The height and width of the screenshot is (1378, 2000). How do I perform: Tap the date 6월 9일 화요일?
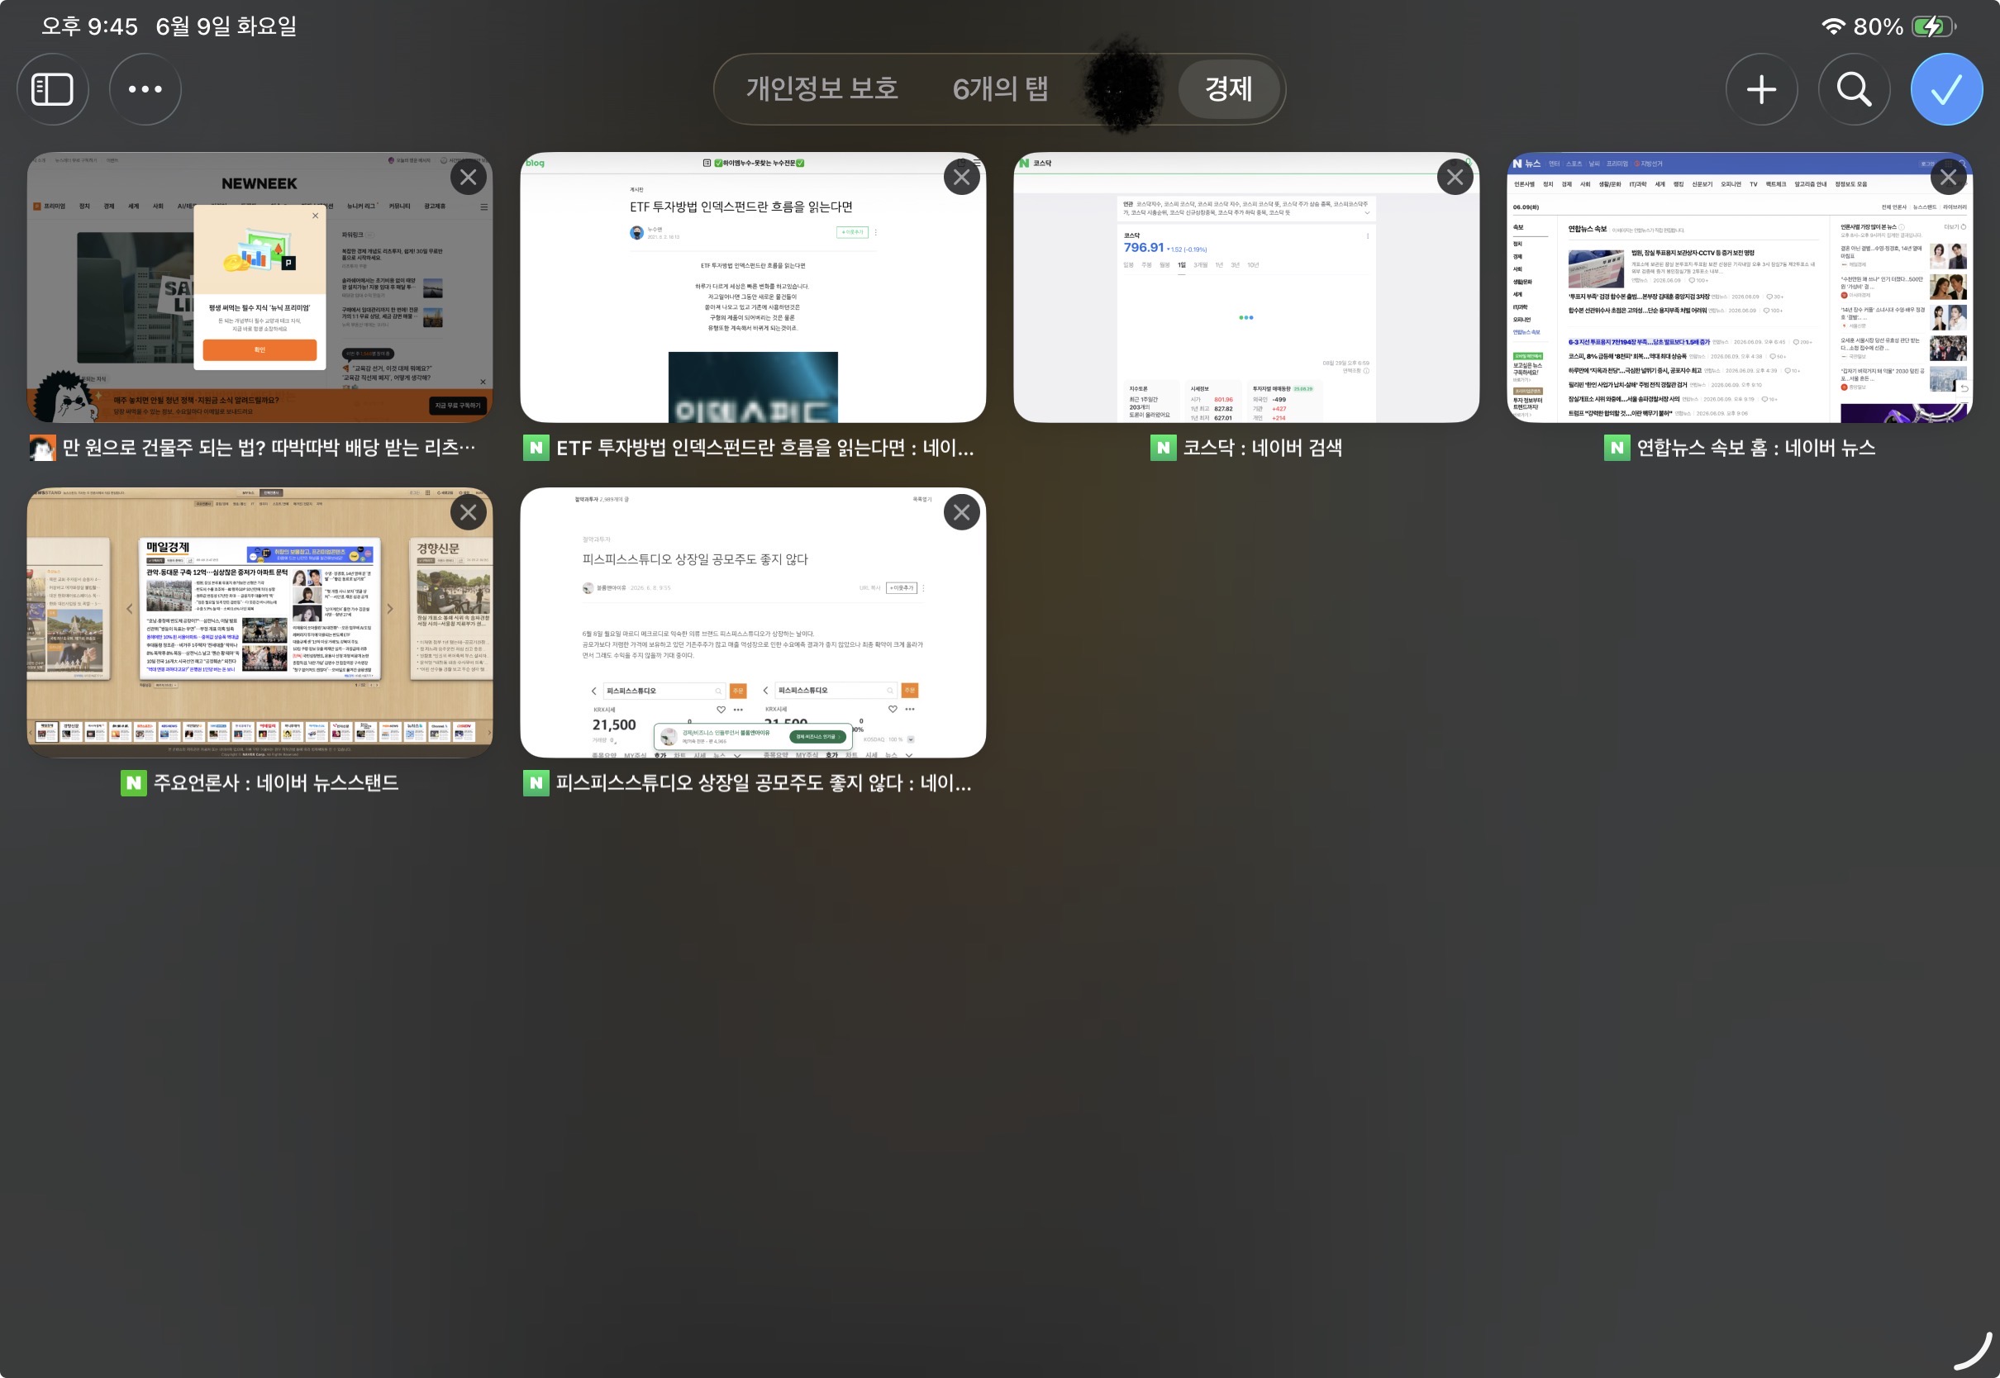click(x=226, y=26)
